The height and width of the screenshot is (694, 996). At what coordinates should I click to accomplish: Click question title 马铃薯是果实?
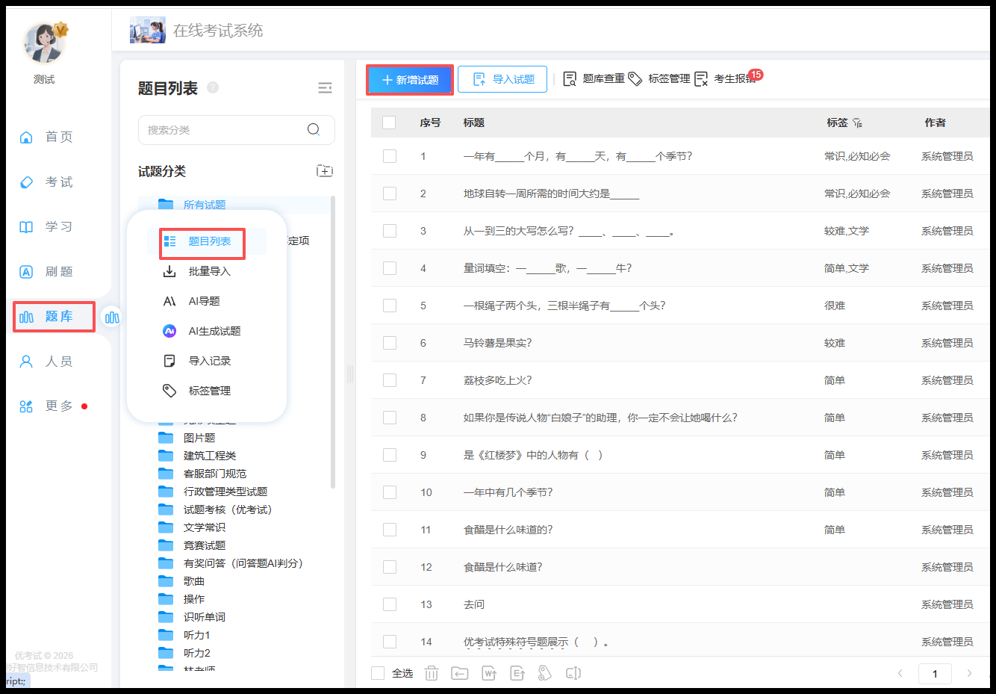click(497, 343)
